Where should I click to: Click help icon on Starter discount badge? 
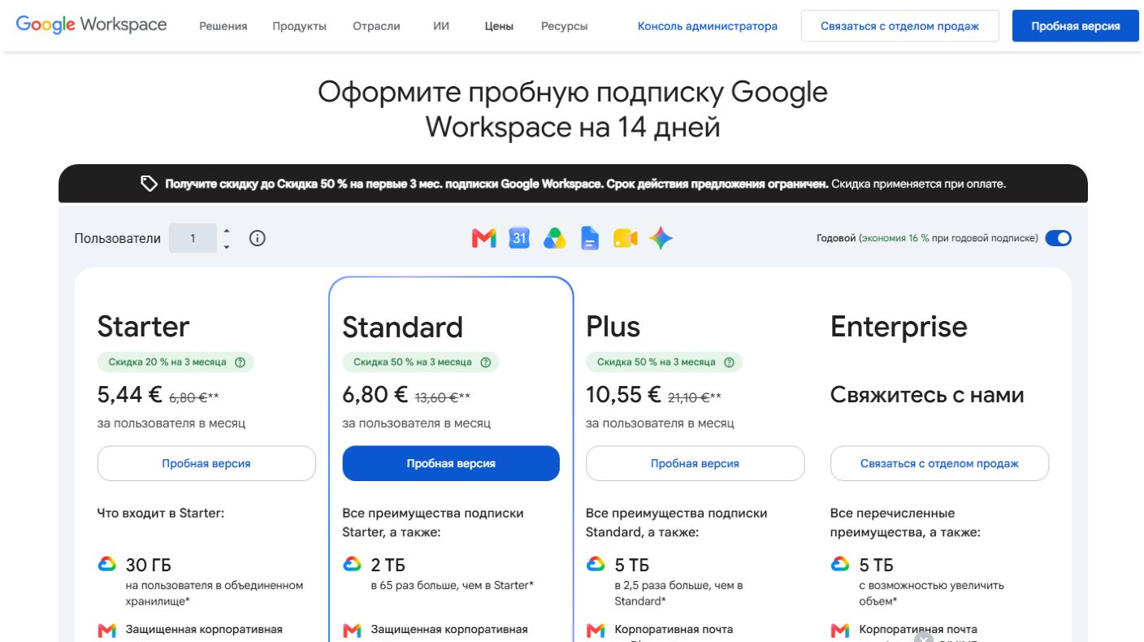(x=240, y=362)
